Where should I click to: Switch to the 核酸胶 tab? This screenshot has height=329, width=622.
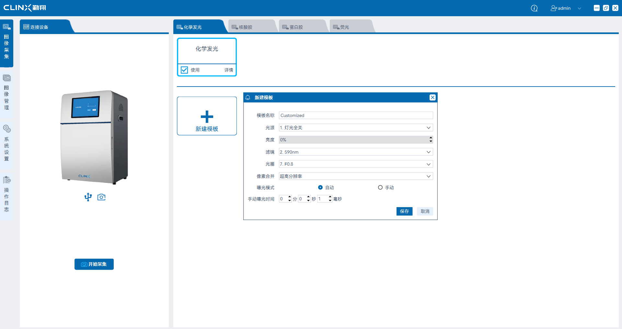246,27
